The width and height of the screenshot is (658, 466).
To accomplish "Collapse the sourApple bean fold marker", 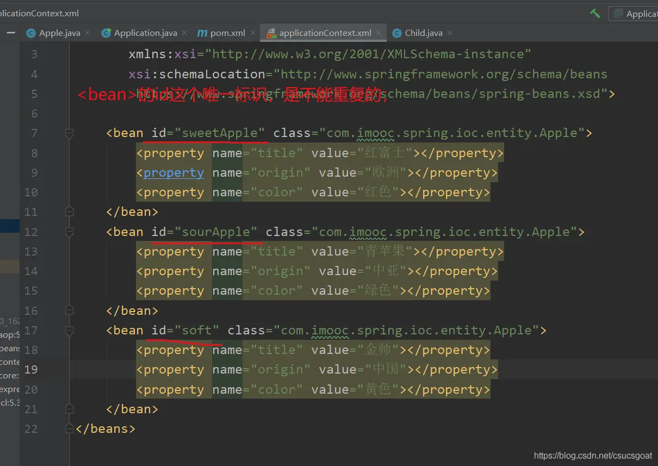I will pyautogui.click(x=69, y=232).
